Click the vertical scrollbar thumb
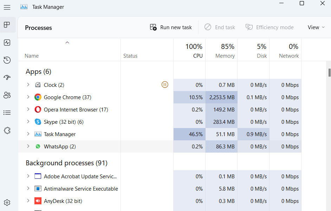Image resolution: width=331 pixels, height=211 pixels. tap(329, 73)
